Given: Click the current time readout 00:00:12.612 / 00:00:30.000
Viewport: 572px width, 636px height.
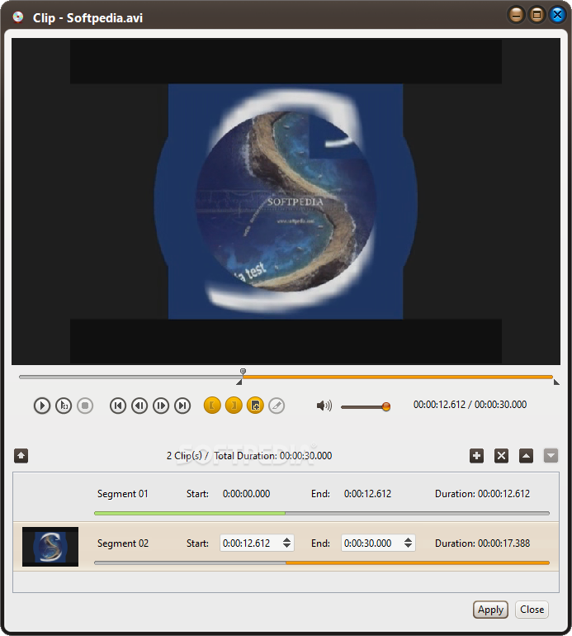Looking at the screenshot, I should point(470,405).
